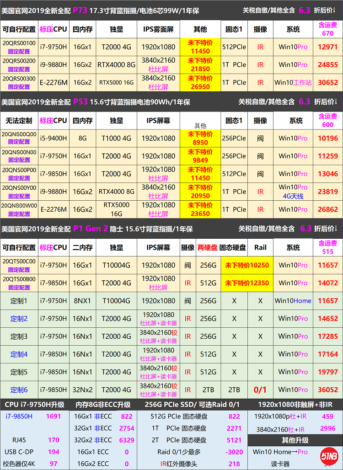343x470 pixels.
Task: Select the price 13046
Action: (328, 174)
